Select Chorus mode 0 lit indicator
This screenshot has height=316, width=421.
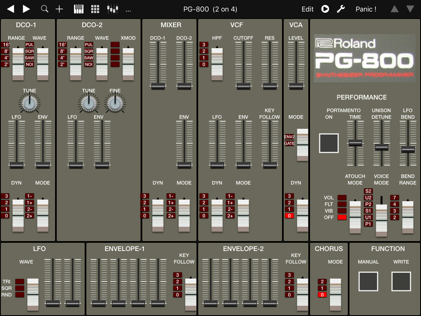pos(322,295)
